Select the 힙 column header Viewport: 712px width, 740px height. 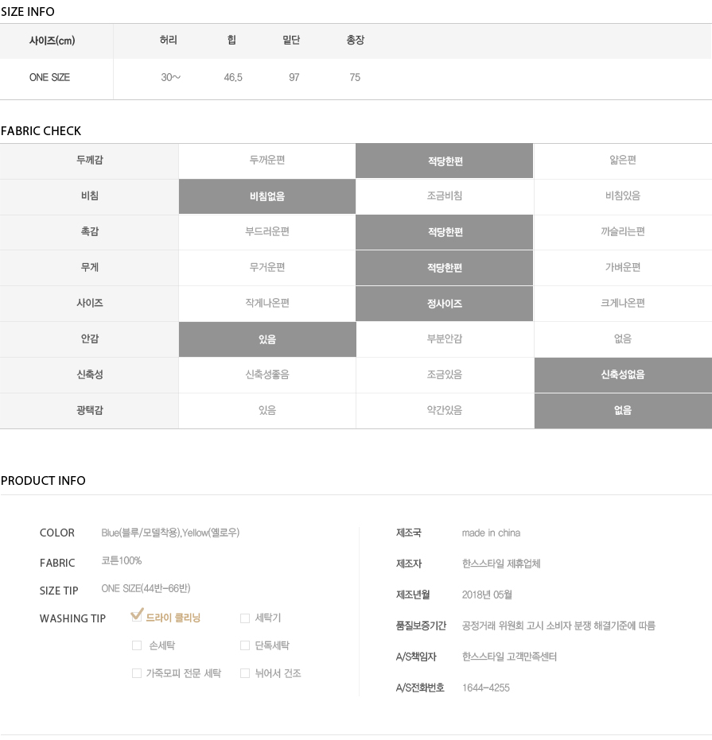pos(231,40)
